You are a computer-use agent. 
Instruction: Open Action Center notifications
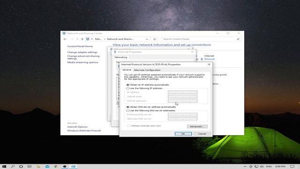(292, 166)
